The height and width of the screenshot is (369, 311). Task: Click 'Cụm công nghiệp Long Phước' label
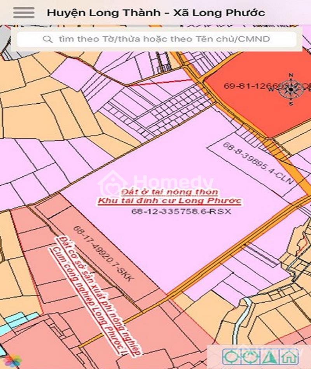click(x=89, y=300)
